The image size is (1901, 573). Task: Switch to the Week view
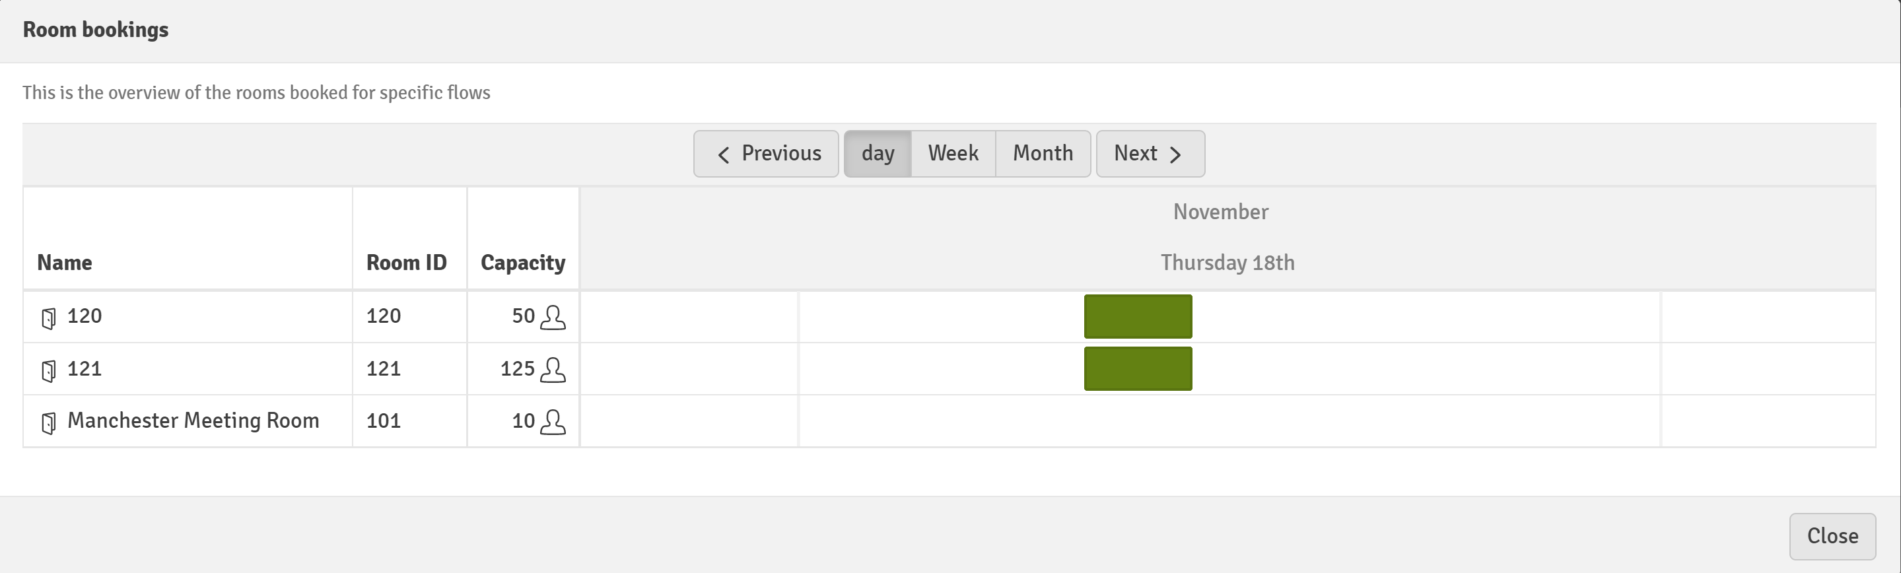(x=953, y=153)
